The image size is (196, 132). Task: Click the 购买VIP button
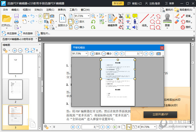pyautogui.click(x=118, y=3)
